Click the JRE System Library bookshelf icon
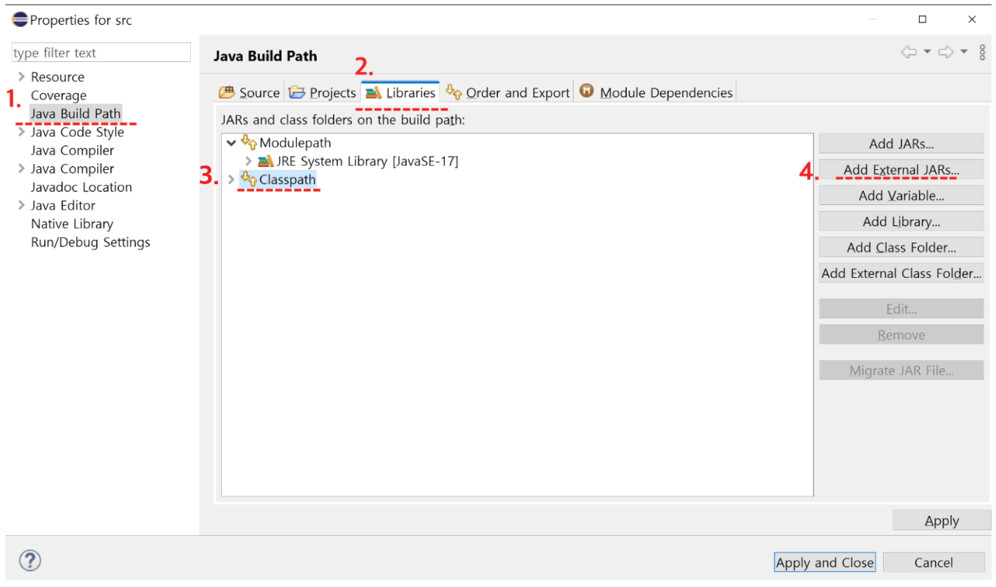996x587 pixels. tap(267, 160)
